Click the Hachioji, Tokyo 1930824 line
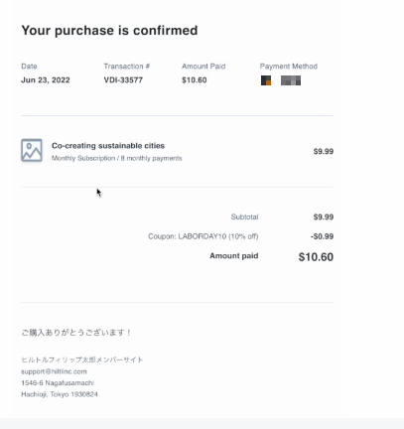Viewport: 404px width, 429px height. 60,394
